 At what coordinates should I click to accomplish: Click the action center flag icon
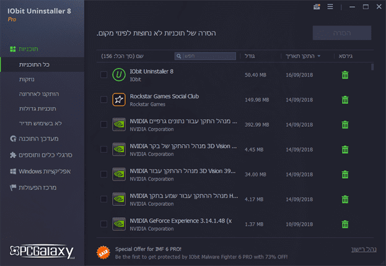pos(13,187)
